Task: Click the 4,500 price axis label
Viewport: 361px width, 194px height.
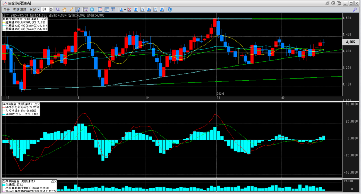Action: pos(347,18)
